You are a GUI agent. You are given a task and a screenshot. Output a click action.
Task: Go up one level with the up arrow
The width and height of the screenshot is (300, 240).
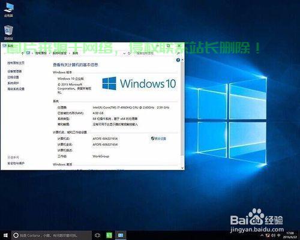[x=22, y=53]
